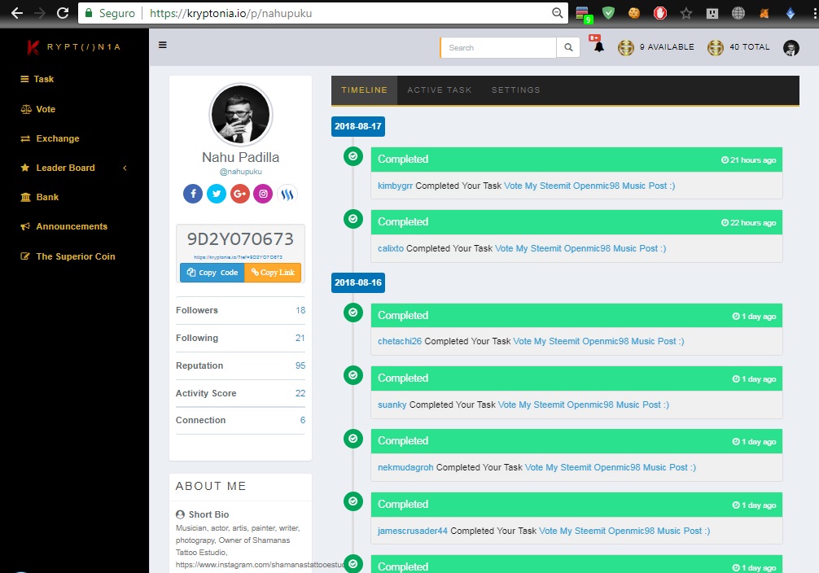The width and height of the screenshot is (819, 573).
Task: Click browser back arrow
Action: pyautogui.click(x=17, y=13)
